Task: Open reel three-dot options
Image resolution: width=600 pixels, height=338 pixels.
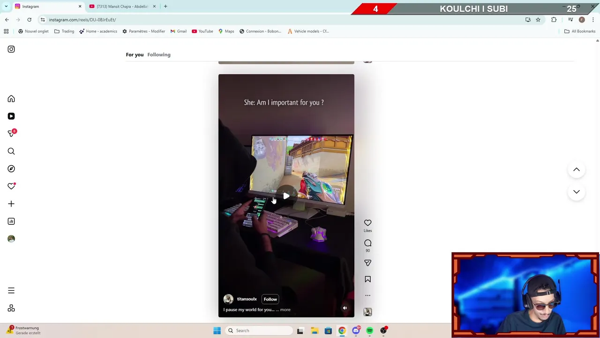Action: (367, 295)
